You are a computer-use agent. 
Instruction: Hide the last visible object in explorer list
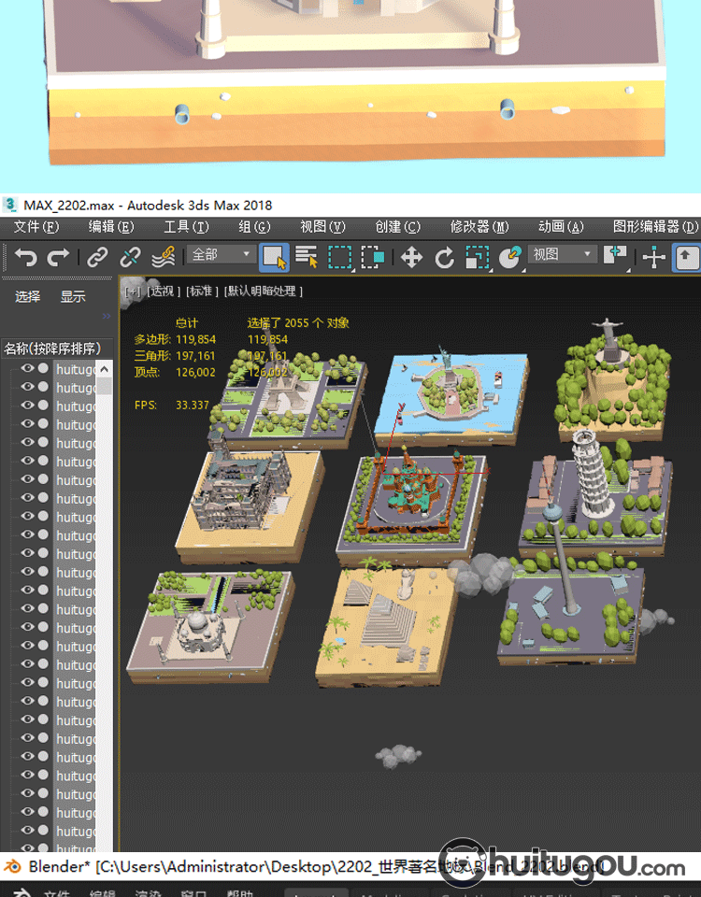coord(27,832)
